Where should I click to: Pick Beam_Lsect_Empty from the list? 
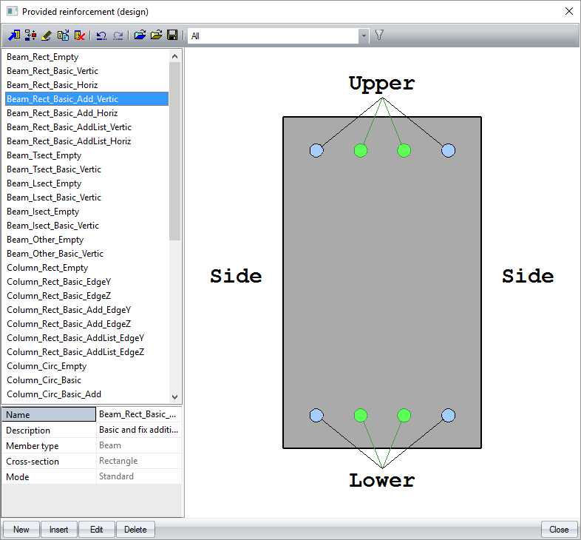point(87,183)
